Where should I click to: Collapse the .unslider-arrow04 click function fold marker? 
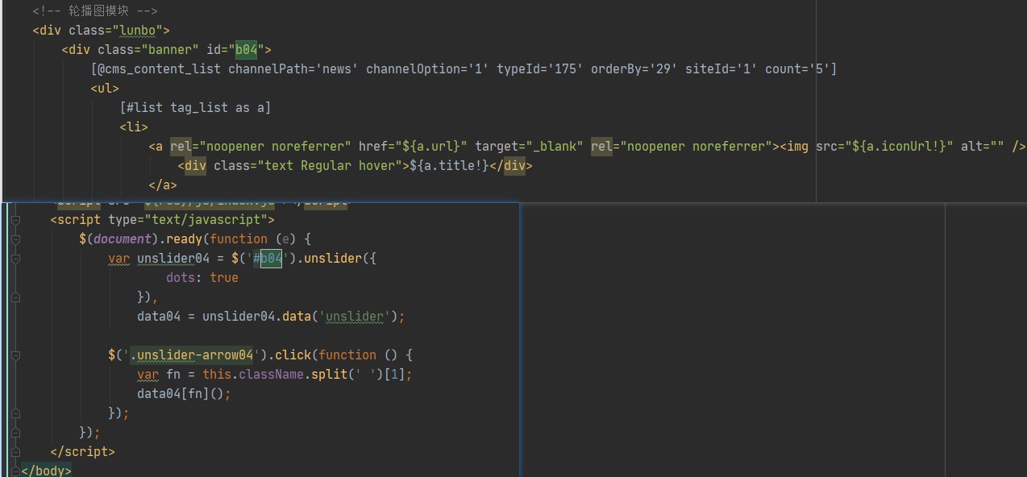click(15, 355)
